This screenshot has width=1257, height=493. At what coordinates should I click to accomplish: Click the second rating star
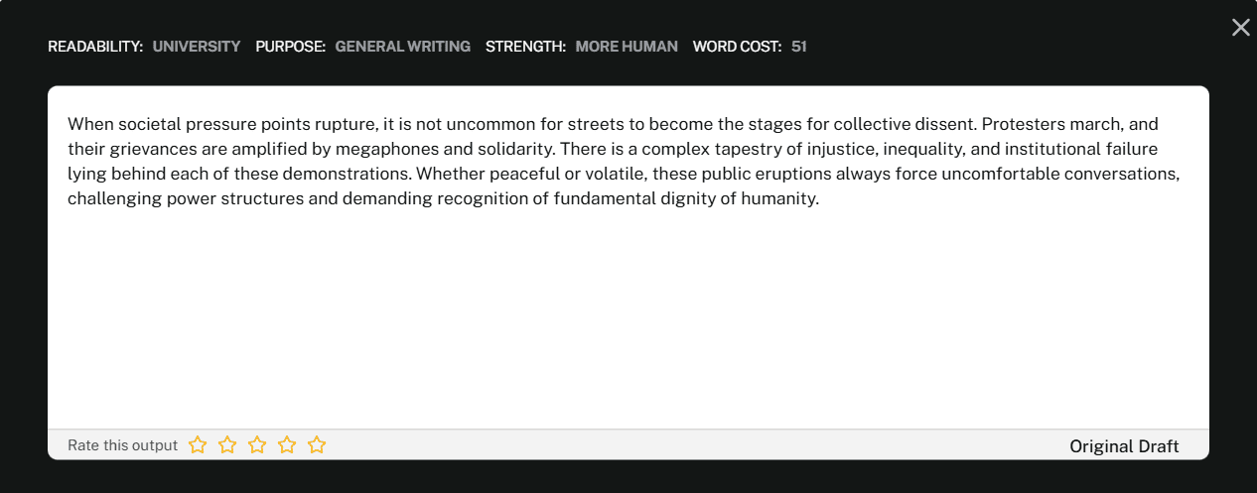[x=227, y=445]
